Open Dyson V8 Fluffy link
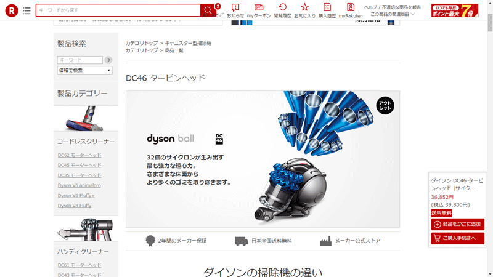The image size is (493, 277). pyautogui.click(x=75, y=206)
